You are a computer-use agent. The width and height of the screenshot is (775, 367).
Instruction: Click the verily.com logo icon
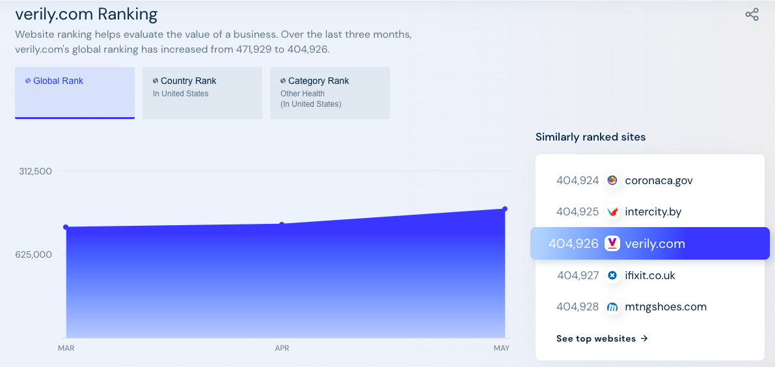(612, 244)
